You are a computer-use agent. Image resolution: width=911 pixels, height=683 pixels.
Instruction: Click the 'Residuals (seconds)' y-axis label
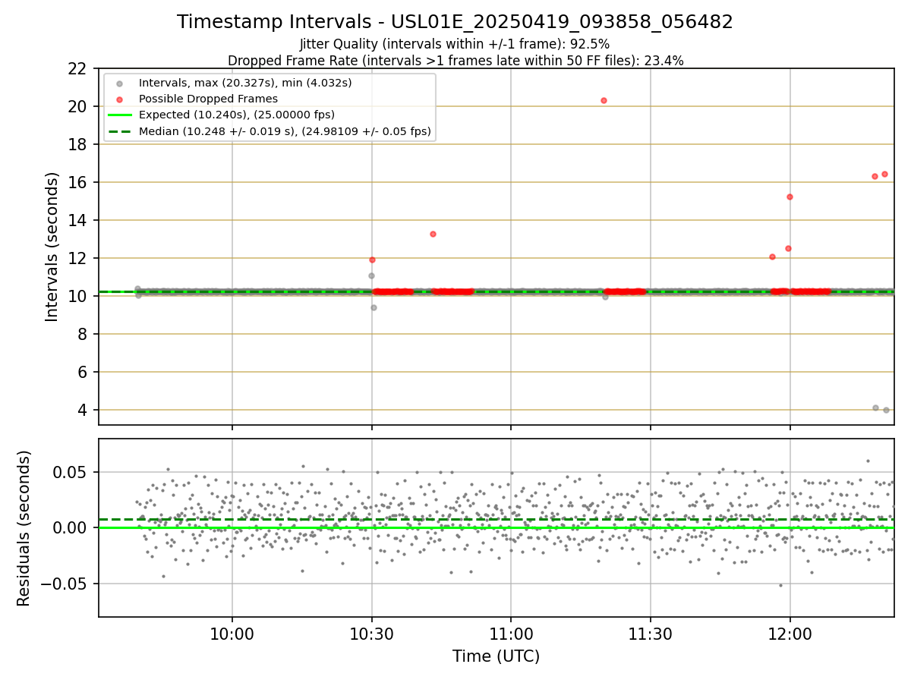pyautogui.click(x=24, y=528)
